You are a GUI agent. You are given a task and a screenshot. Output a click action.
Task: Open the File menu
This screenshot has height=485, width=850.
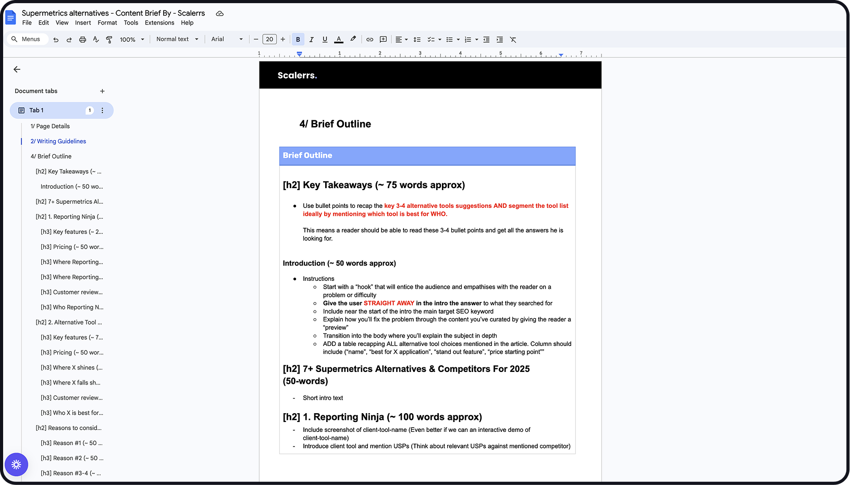[x=27, y=23]
